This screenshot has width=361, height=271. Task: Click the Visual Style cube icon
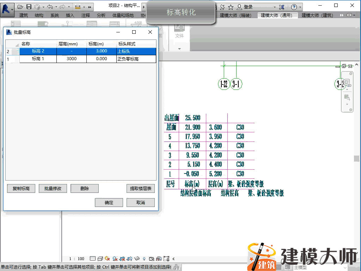[100, 259]
